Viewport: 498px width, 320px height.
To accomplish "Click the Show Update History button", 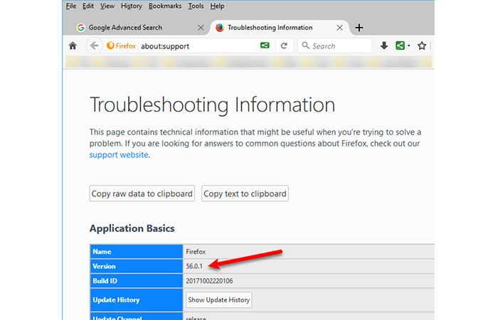I will pos(219,300).
